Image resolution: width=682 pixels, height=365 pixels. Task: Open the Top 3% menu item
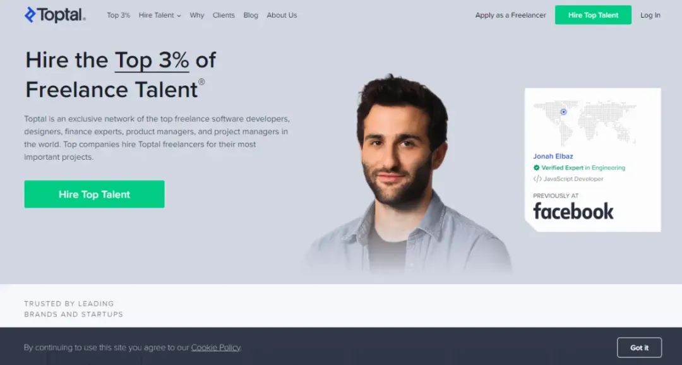tap(118, 15)
